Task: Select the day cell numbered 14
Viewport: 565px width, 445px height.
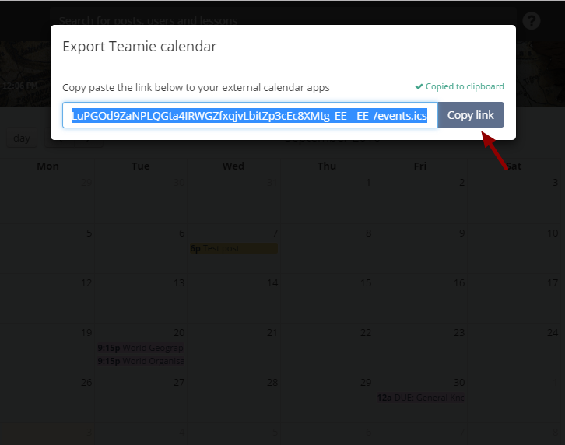Action: point(233,298)
